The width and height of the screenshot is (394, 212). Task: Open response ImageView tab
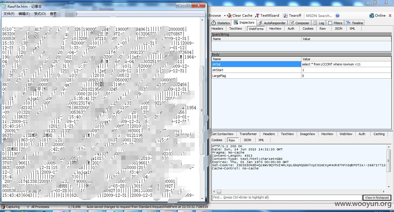pos(307,134)
